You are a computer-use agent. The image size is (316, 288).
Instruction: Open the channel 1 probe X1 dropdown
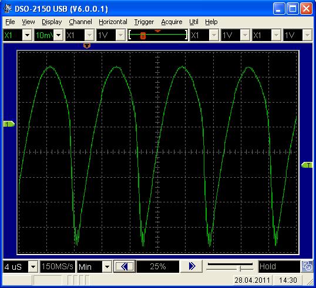coord(27,35)
